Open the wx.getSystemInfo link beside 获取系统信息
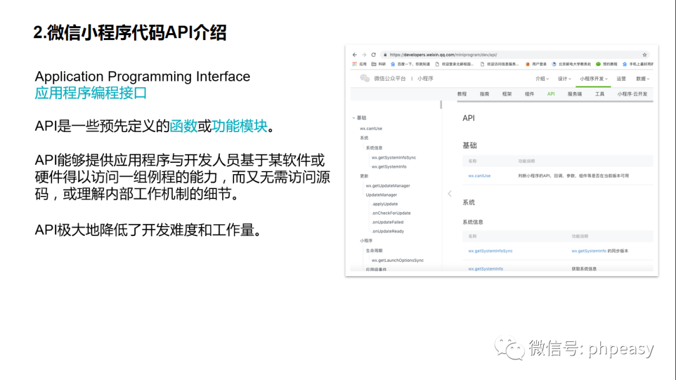The width and height of the screenshot is (676, 380). pyautogui.click(x=486, y=269)
